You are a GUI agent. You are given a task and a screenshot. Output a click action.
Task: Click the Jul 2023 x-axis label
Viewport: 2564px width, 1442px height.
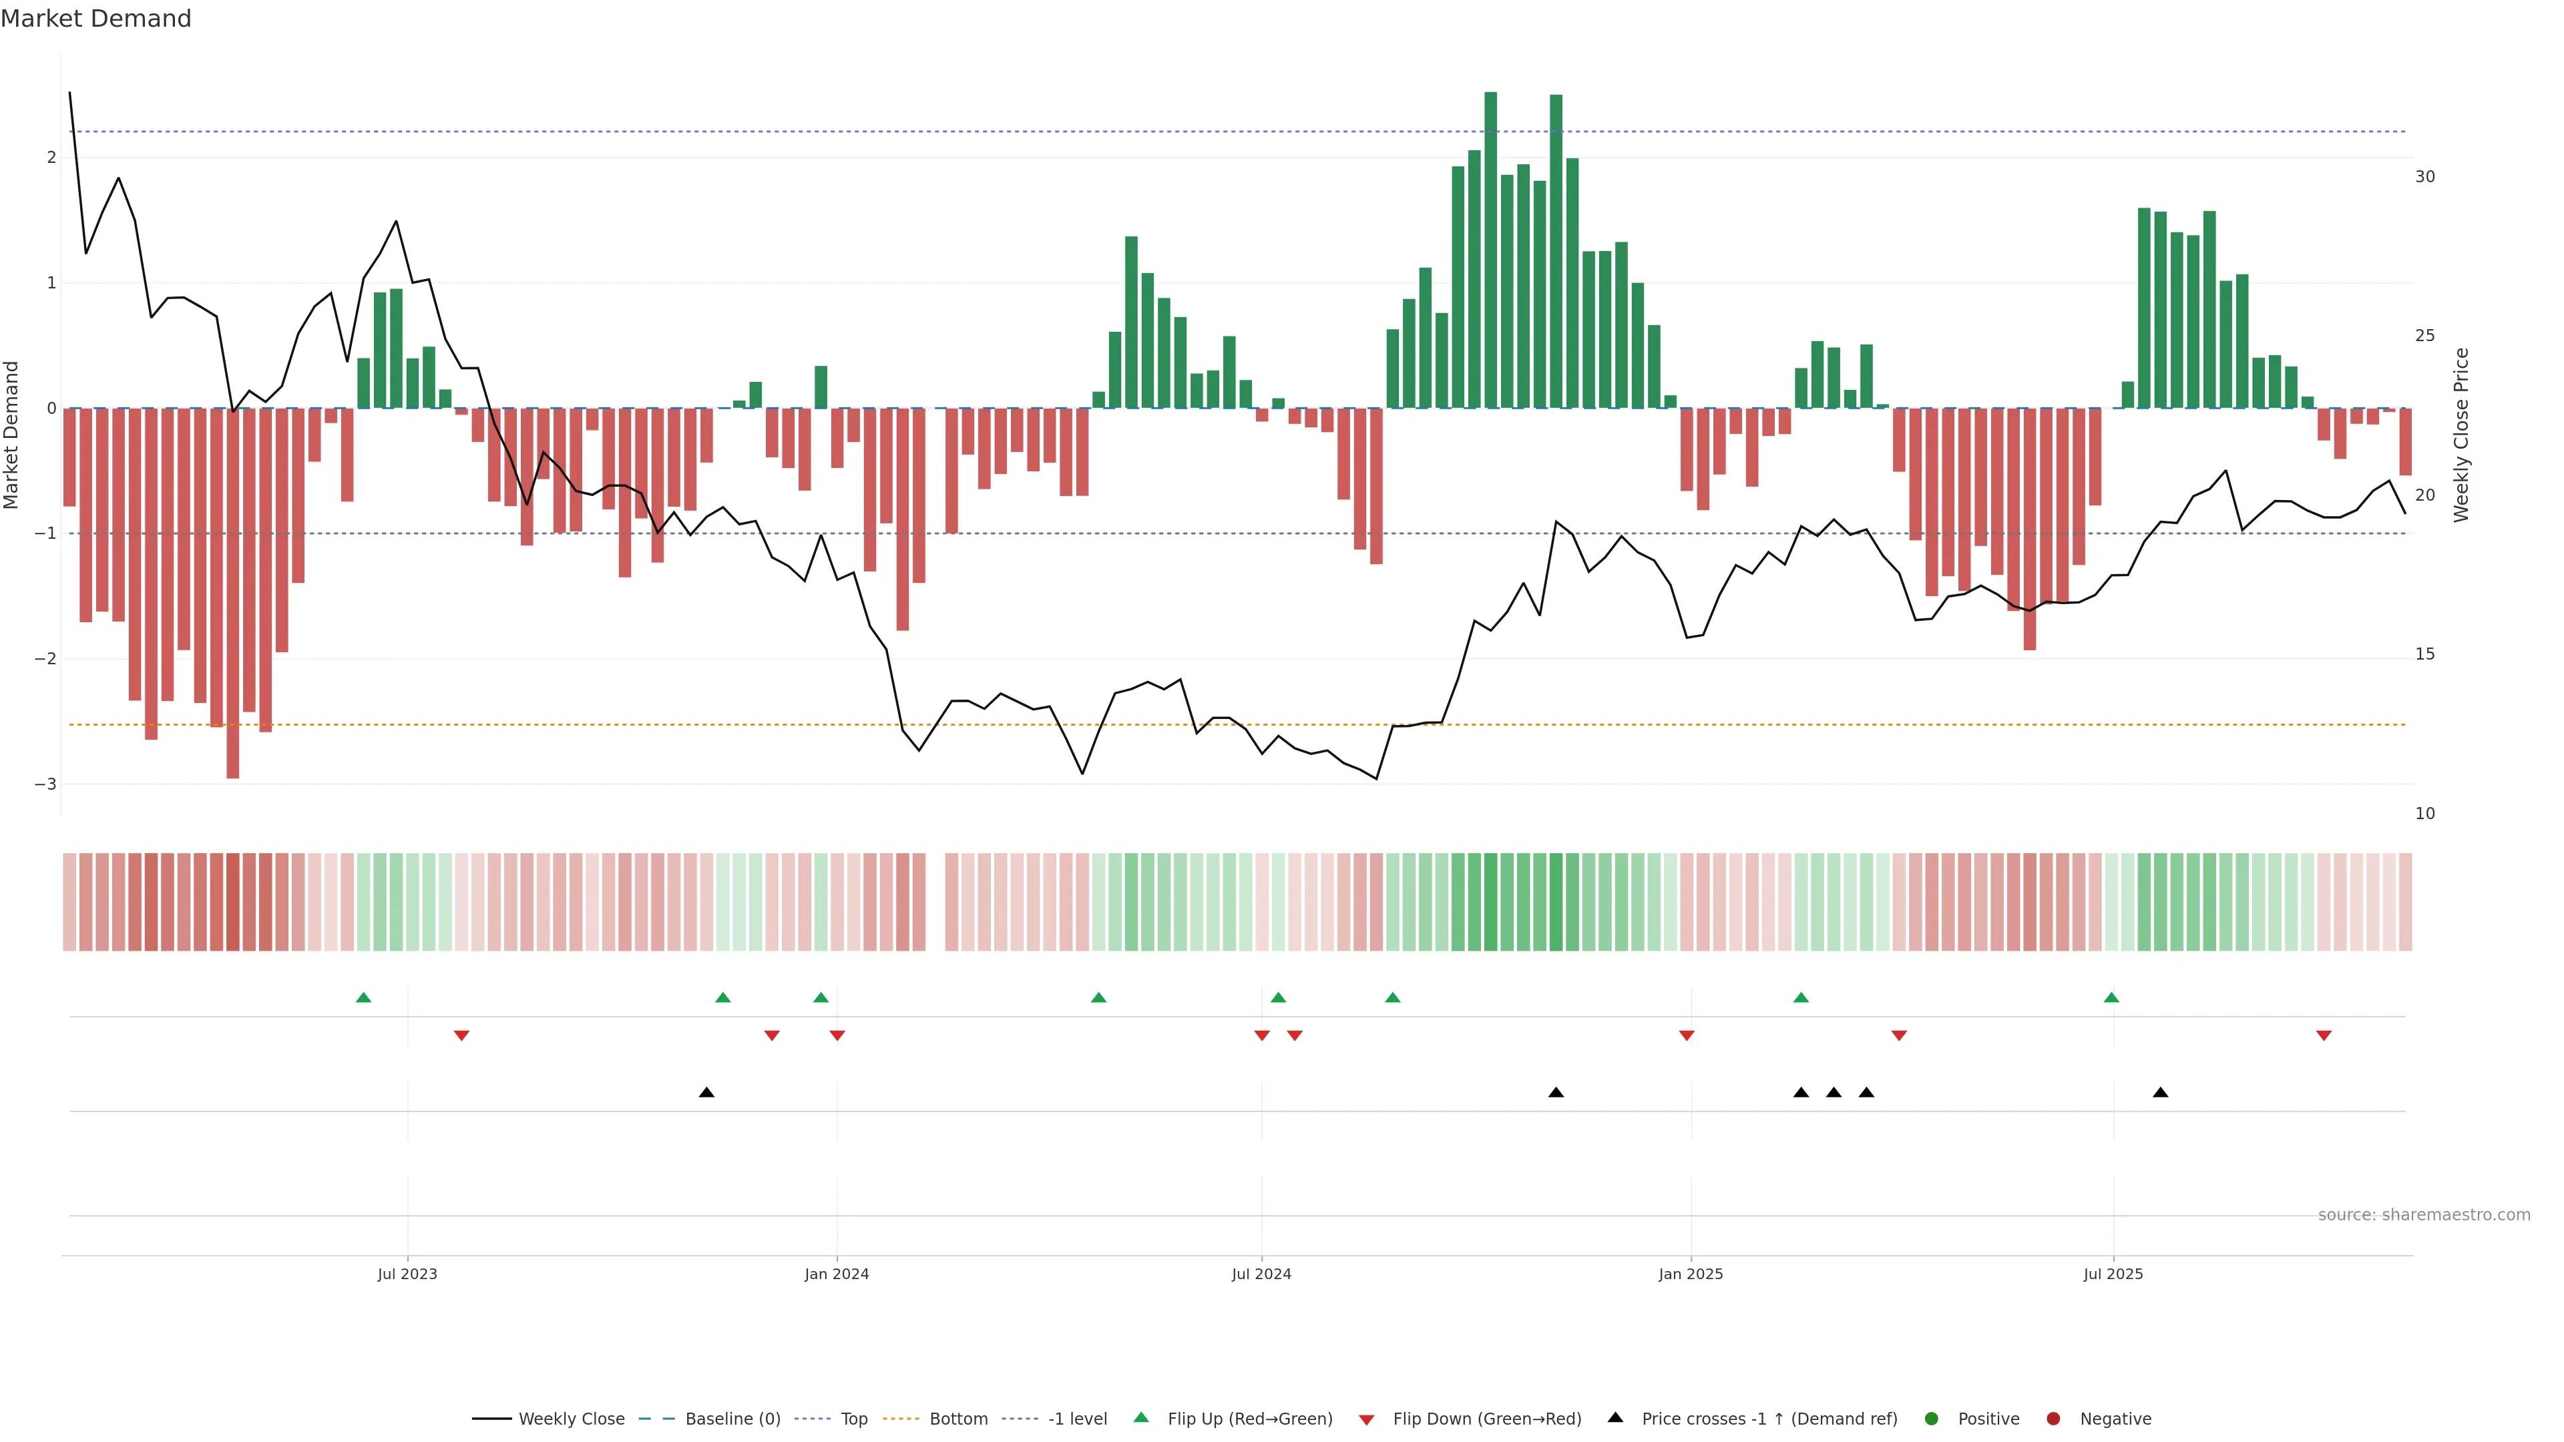407,1274
